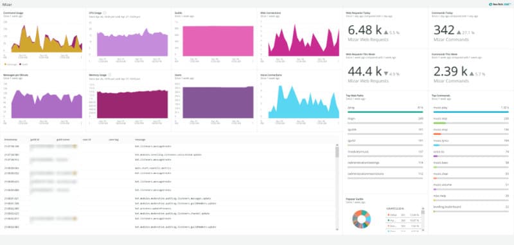Sort by the message column header
Screen dimensions: 514x245
(x=140, y=140)
